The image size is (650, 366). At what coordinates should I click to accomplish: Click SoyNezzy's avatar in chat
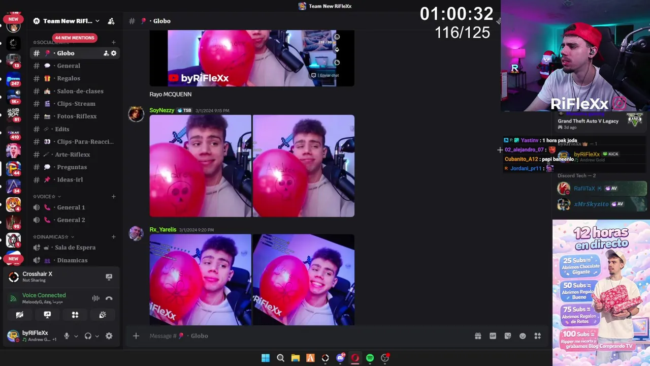point(136,114)
